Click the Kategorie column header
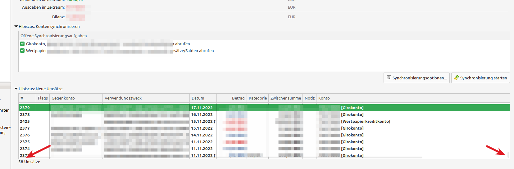 [x=257, y=98]
